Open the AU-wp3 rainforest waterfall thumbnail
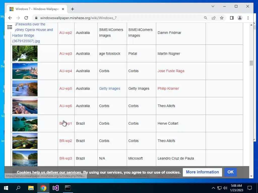This screenshot has height=193, width=258. [x=25, y=54]
